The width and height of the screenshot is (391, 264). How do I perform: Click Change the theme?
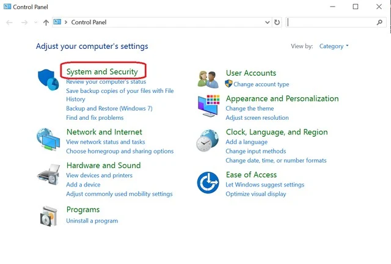250,109
